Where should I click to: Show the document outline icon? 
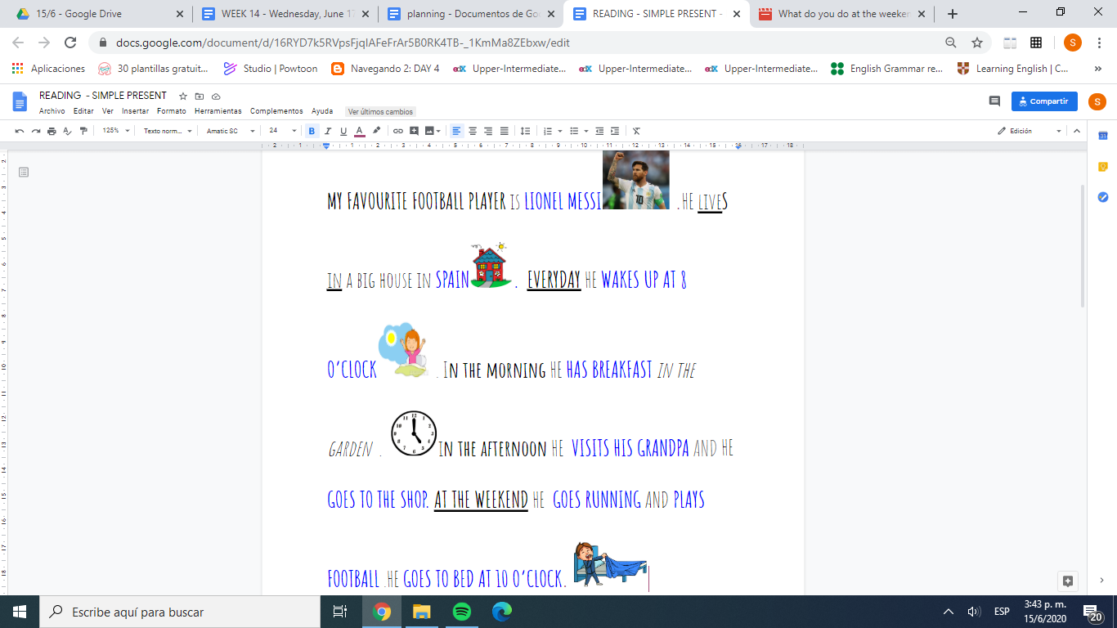point(24,172)
